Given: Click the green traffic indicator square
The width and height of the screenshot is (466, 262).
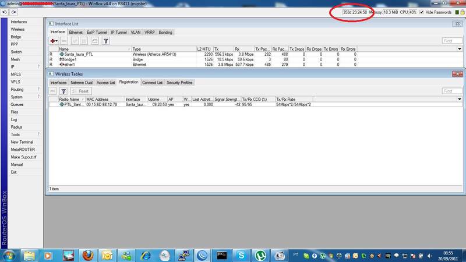Looking at the screenshot, I should 457,12.
